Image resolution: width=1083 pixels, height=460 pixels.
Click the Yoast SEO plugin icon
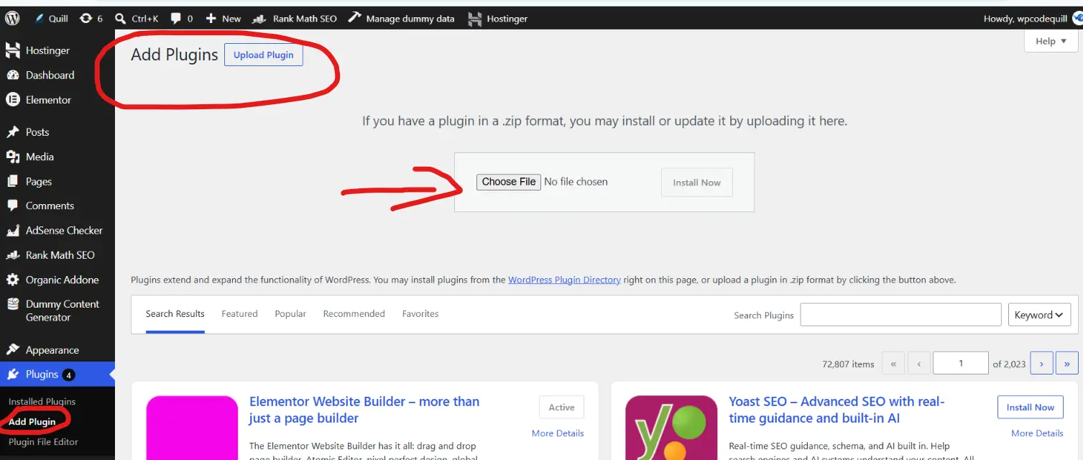(x=671, y=428)
